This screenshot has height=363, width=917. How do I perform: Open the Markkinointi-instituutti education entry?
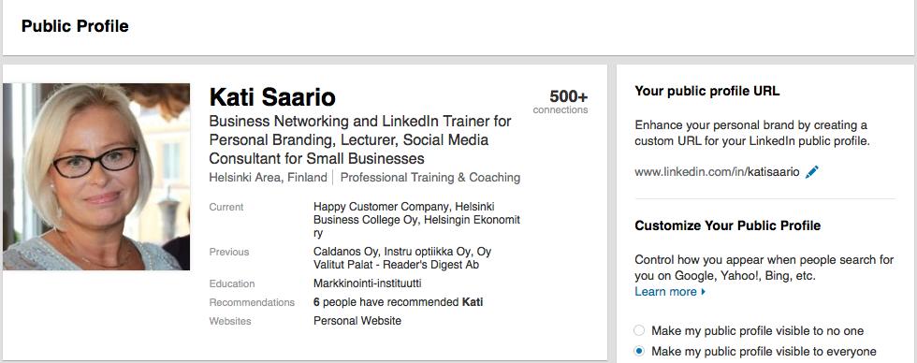point(367,283)
